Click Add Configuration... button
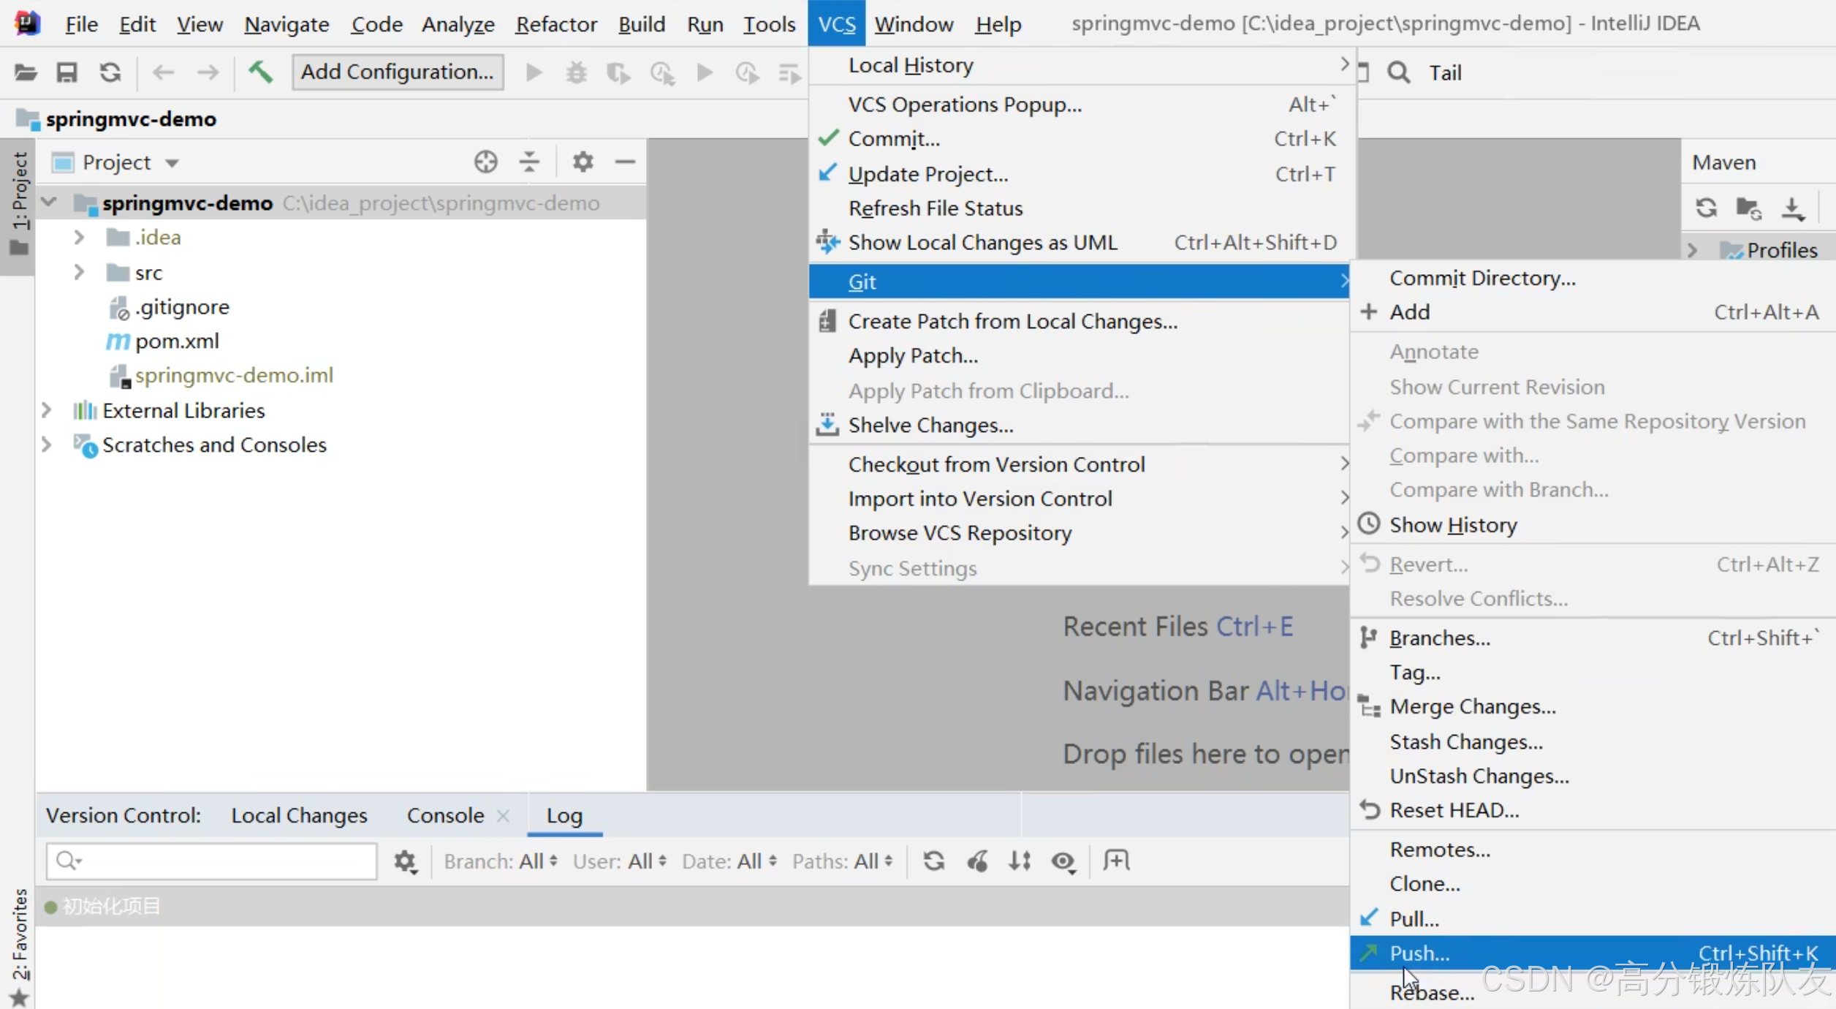 tap(398, 72)
